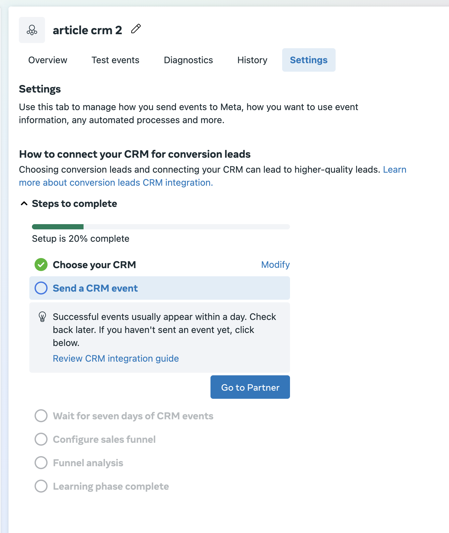Click the pencil edit name icon
449x533 pixels.
click(136, 29)
